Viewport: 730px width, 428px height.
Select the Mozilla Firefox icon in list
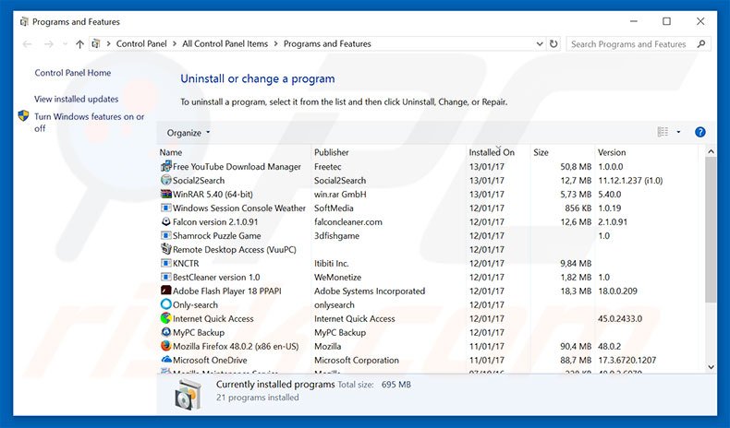coord(165,347)
